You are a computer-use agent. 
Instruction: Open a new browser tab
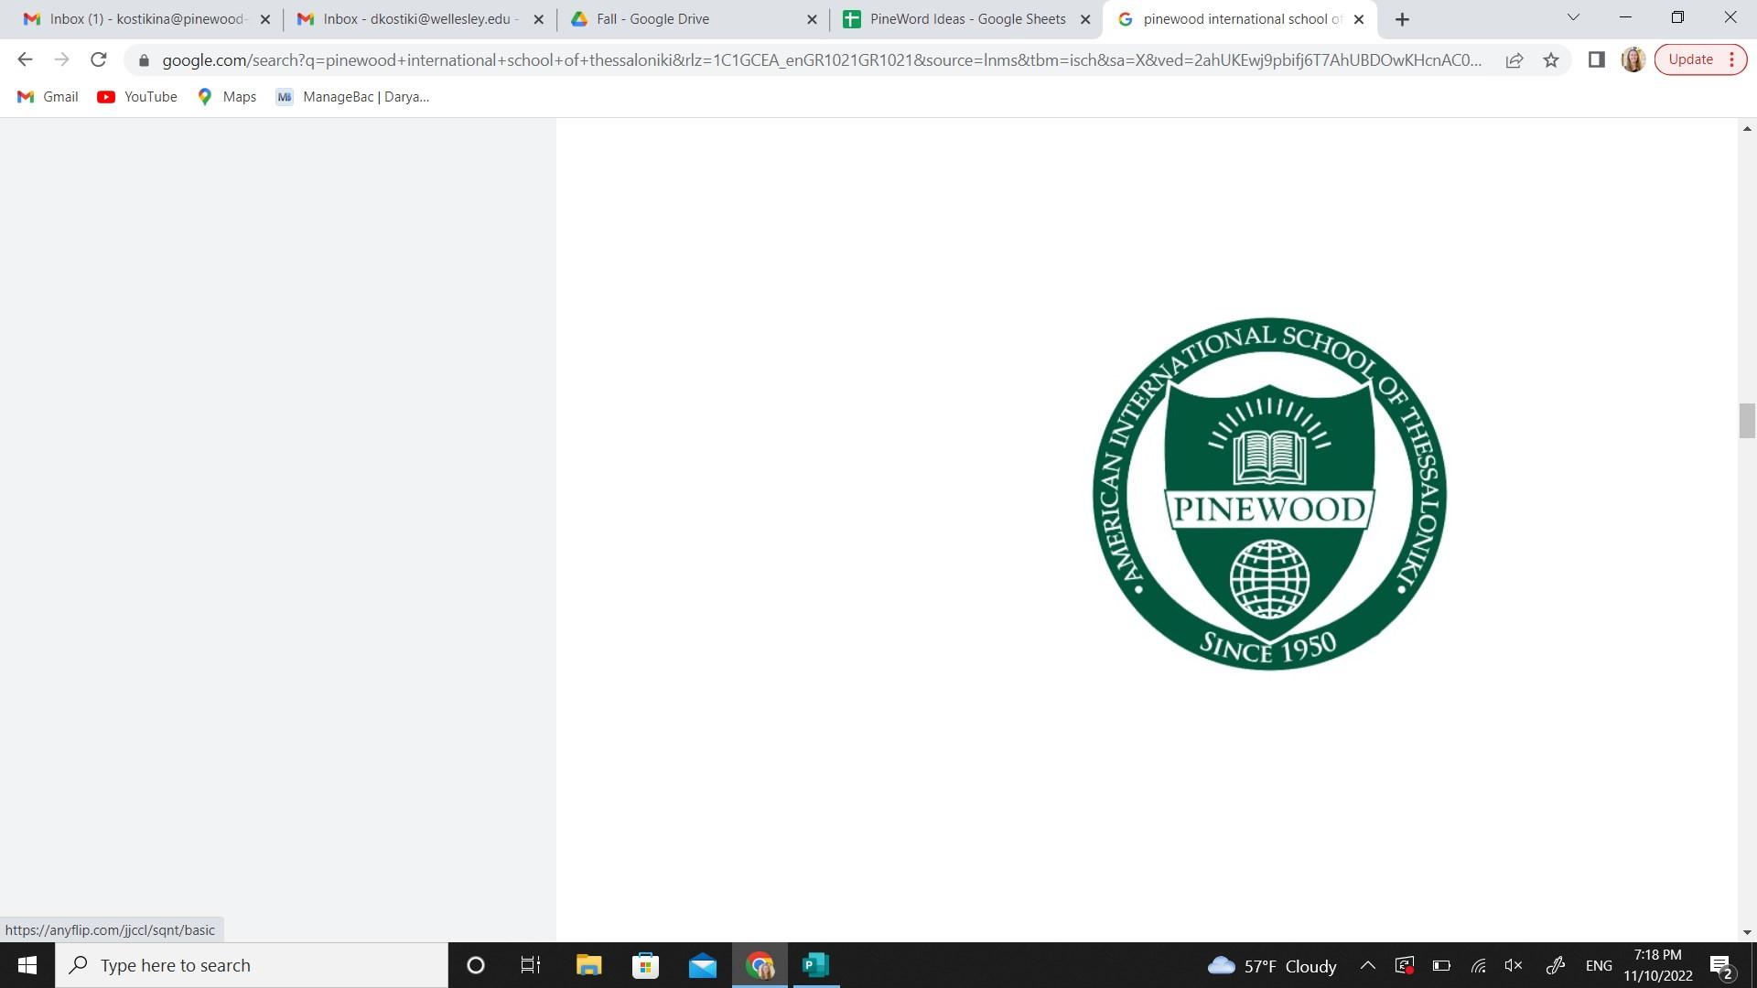click(x=1402, y=19)
